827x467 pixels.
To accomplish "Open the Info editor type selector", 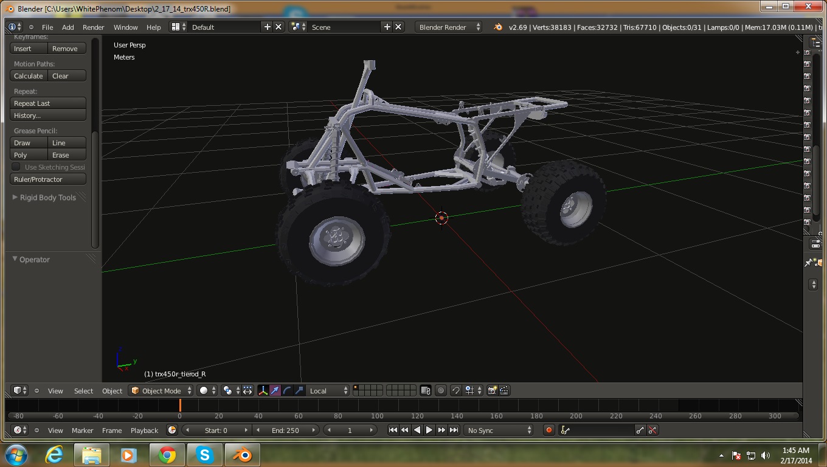I will (15, 27).
